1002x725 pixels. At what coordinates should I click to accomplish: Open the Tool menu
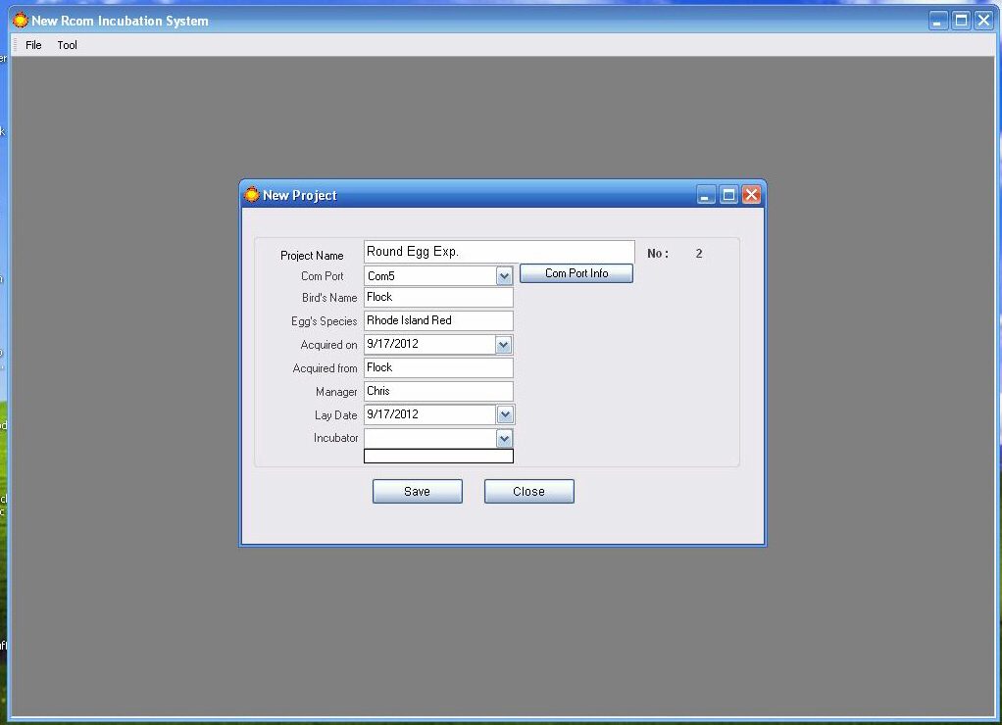(x=67, y=45)
